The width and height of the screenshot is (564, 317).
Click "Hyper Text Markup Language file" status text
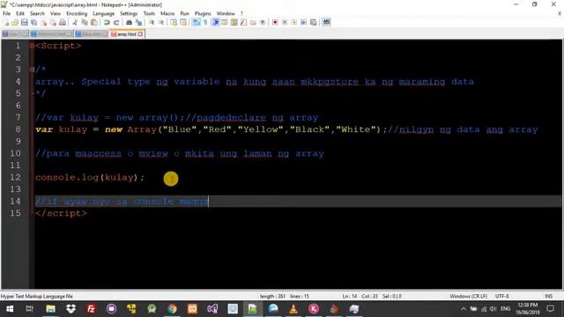(37, 297)
